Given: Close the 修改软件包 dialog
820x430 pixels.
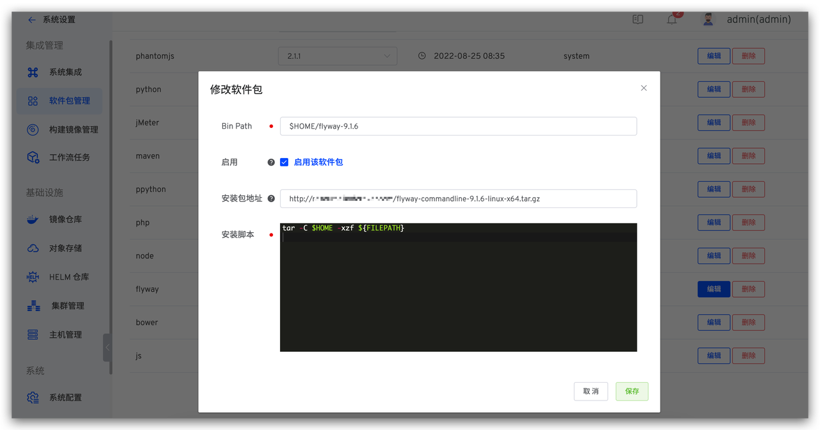Looking at the screenshot, I should 644,88.
